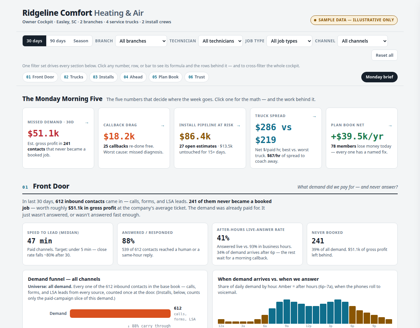Click the Reset all button
Image resolution: width=420 pixels, height=328 pixels.
coord(385,55)
